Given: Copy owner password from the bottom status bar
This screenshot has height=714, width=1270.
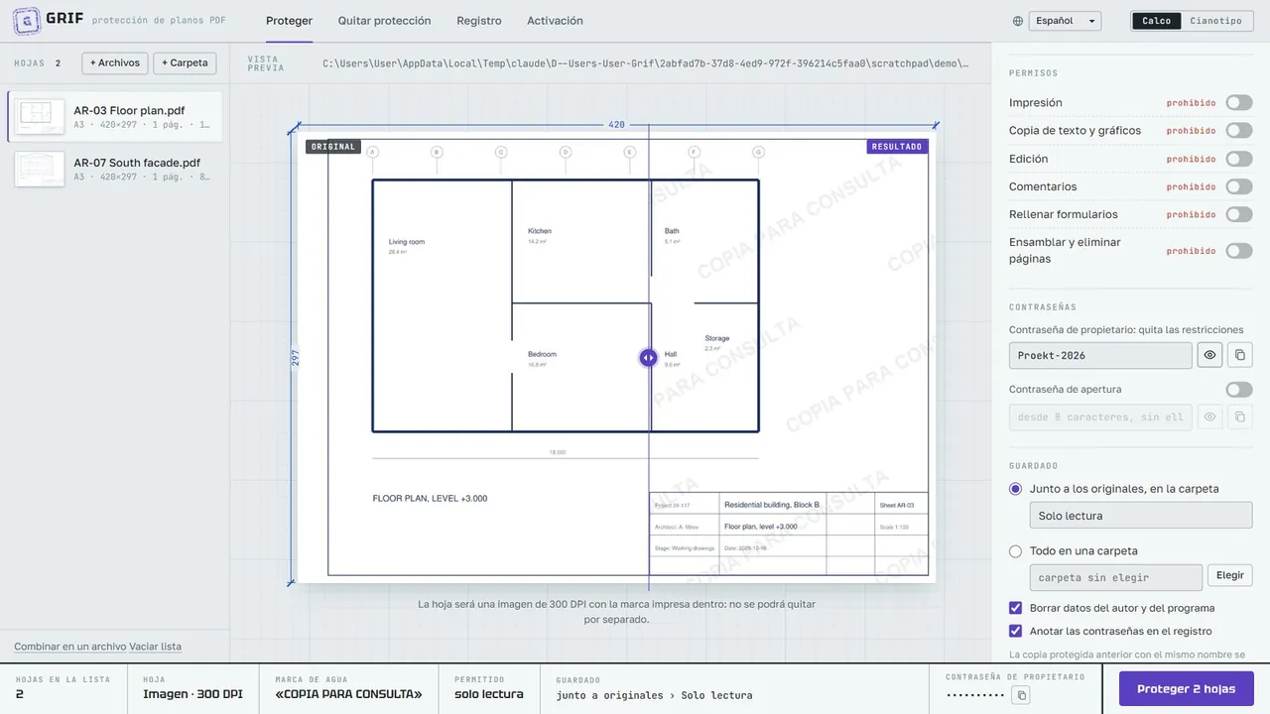Looking at the screenshot, I should coord(1021,695).
